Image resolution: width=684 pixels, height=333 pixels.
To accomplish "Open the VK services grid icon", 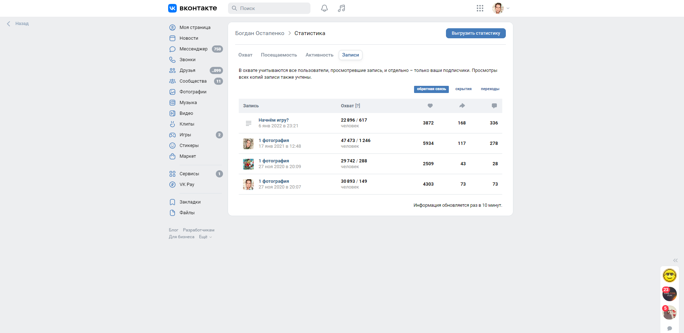I will pyautogui.click(x=480, y=8).
